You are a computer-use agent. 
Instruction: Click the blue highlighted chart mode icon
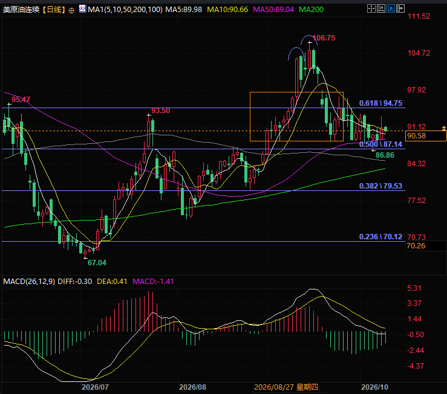(x=391, y=8)
